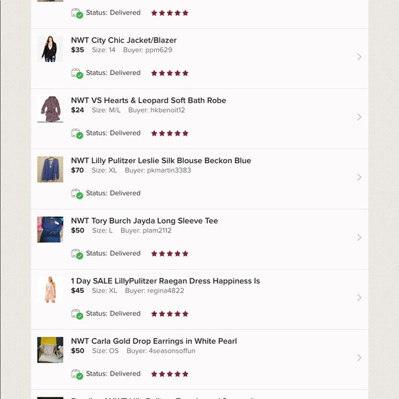This screenshot has height=399, width=399.
Task: Click the blue silk blouse thumbnail
Action: coord(50,169)
